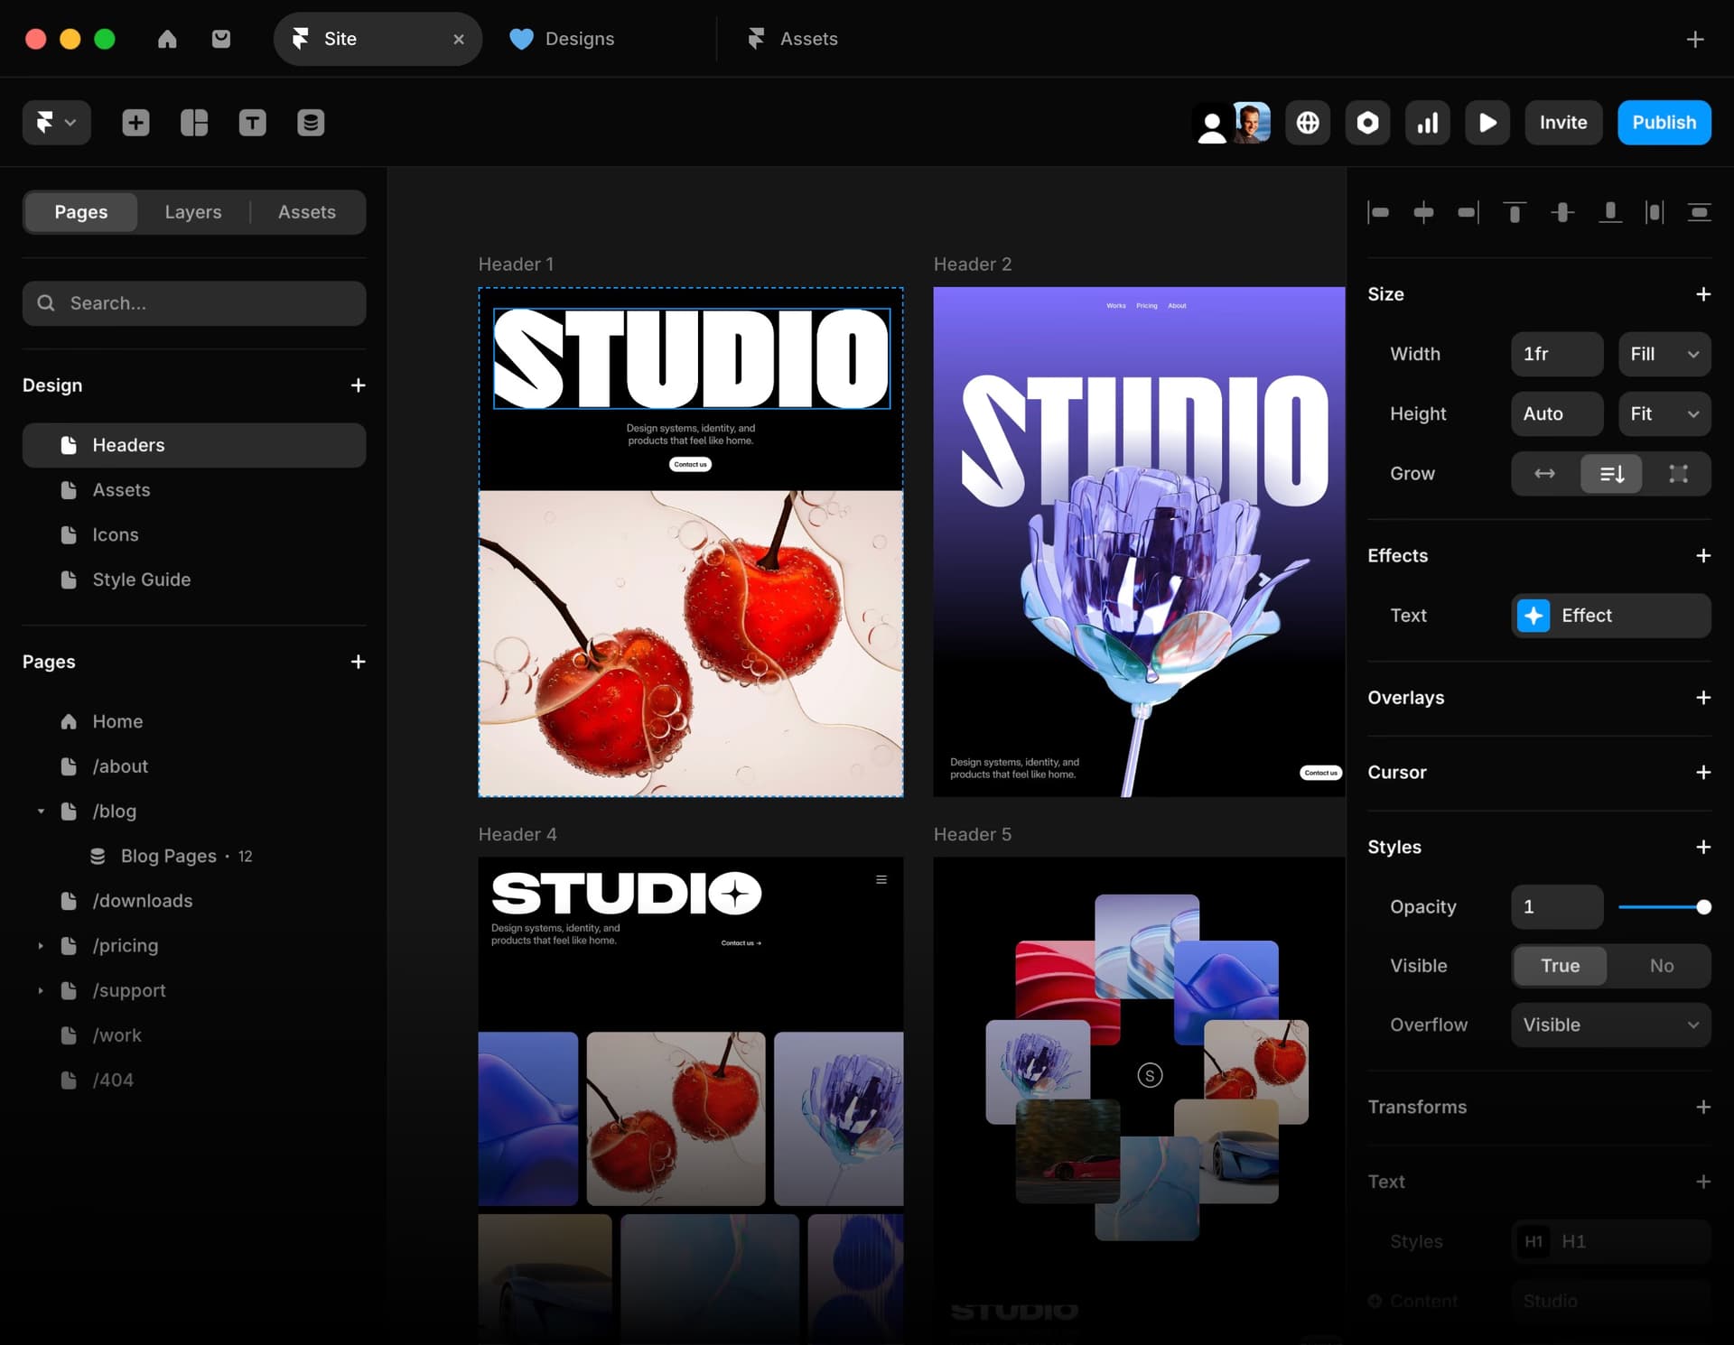Image resolution: width=1734 pixels, height=1345 pixels.
Task: Select the Layout tool in the toolbar
Action: [194, 123]
